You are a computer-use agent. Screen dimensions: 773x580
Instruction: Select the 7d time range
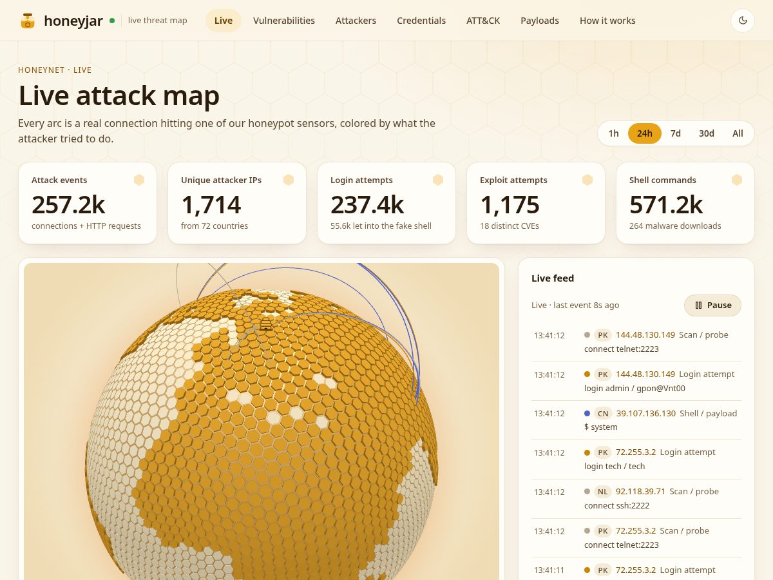point(676,133)
